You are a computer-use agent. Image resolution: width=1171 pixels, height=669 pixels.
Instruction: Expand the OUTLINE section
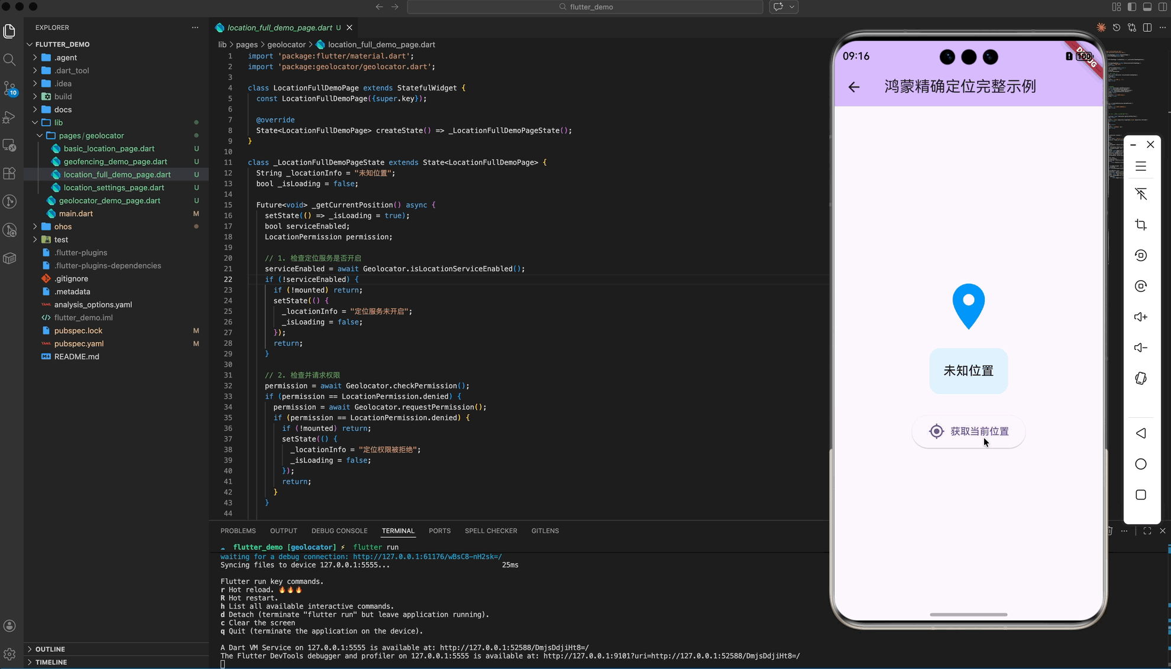tap(50, 649)
